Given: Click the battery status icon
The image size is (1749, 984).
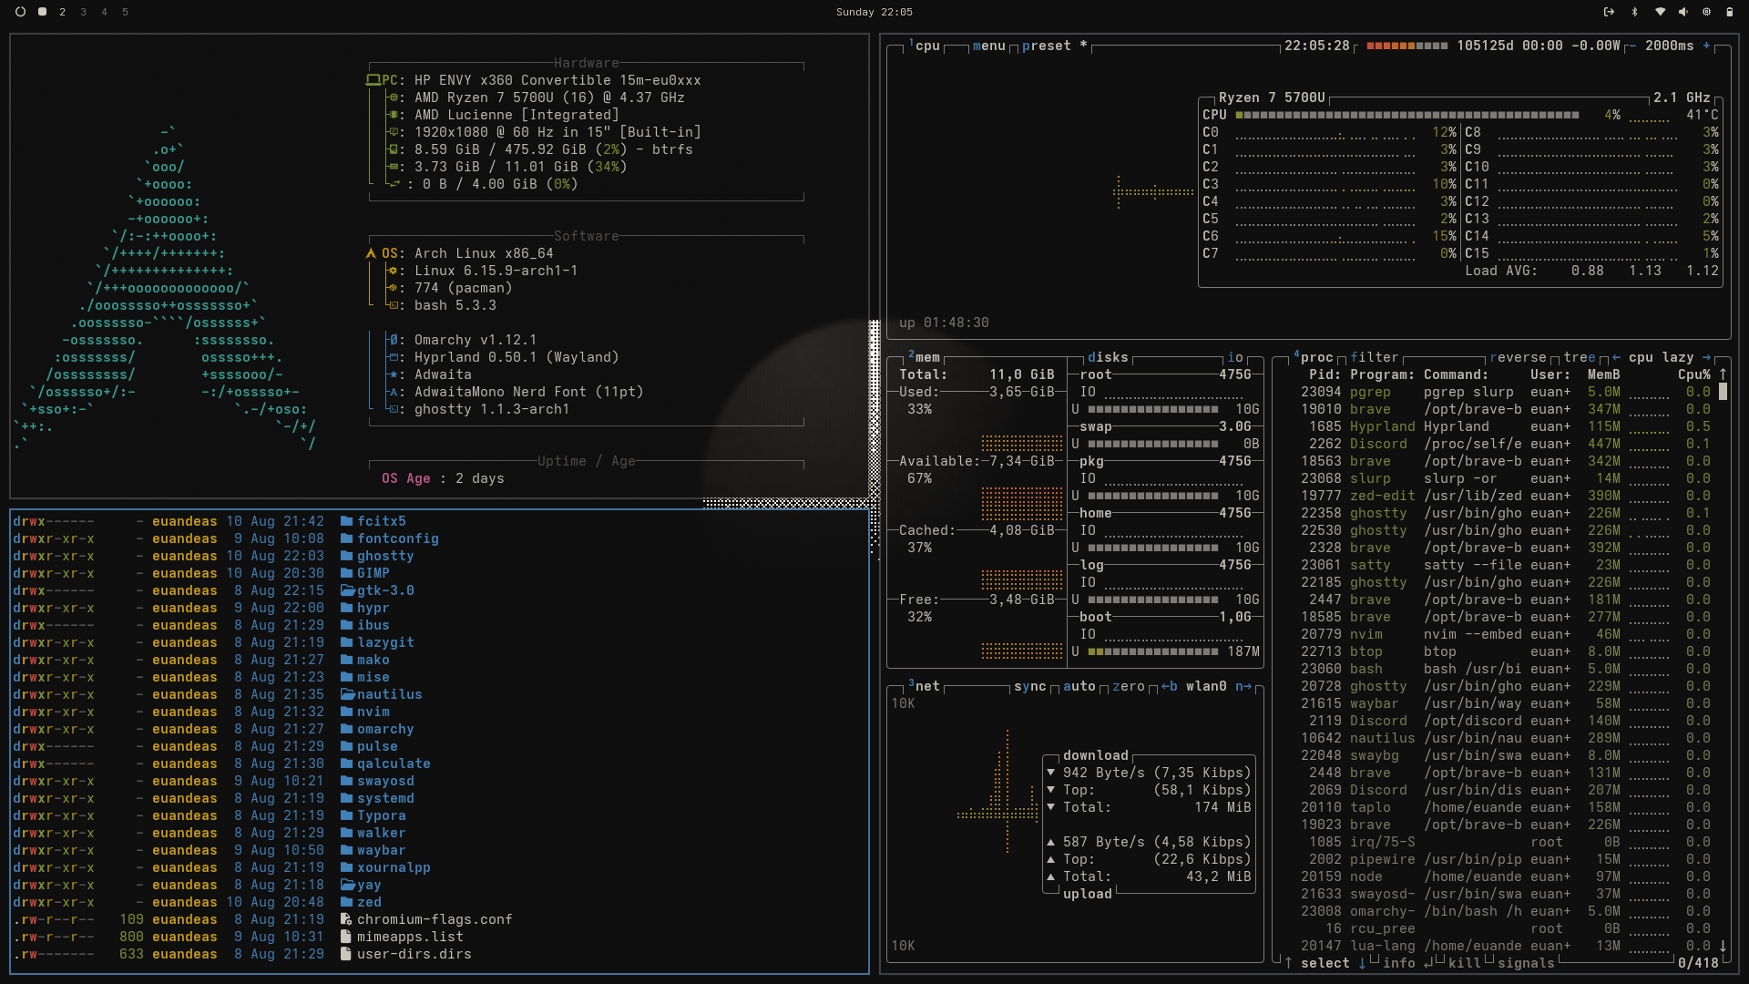Looking at the screenshot, I should 1729,12.
